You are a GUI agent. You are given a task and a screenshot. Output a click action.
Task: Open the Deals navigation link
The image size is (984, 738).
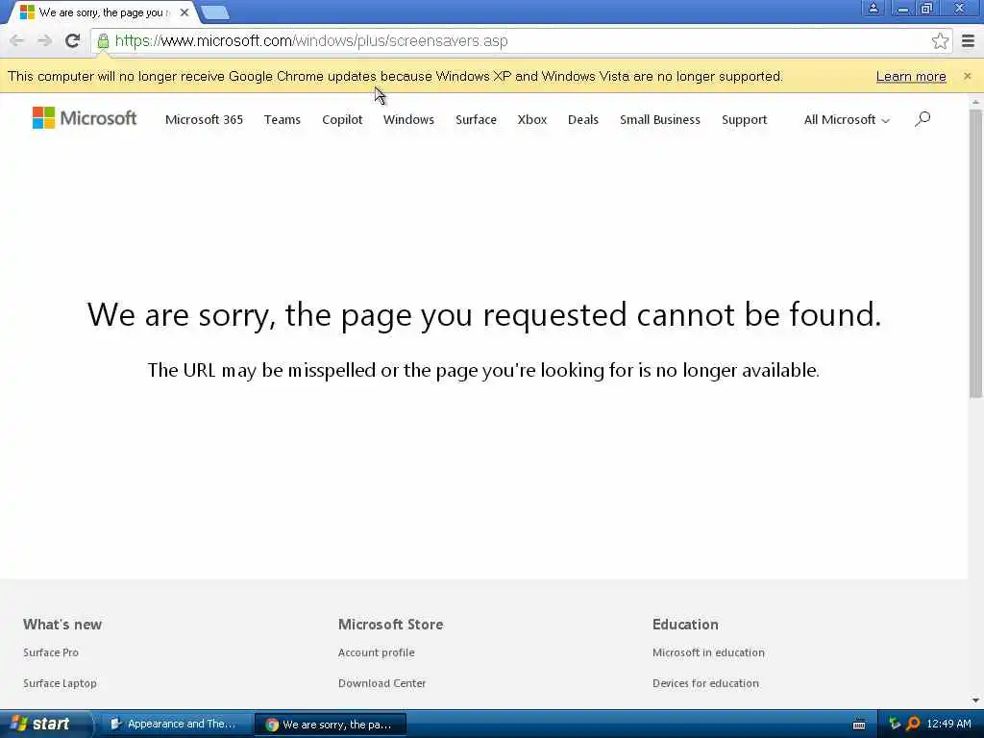pos(583,119)
